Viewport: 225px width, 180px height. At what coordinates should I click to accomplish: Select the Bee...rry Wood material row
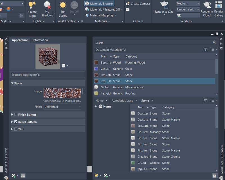[154, 63]
